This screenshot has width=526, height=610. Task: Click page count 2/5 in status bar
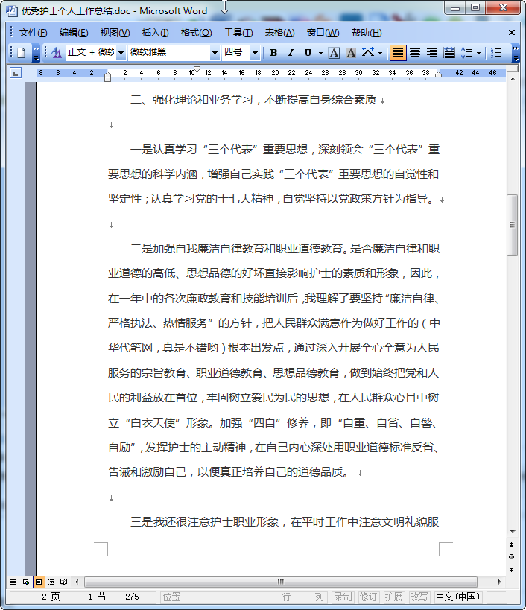[x=133, y=597]
